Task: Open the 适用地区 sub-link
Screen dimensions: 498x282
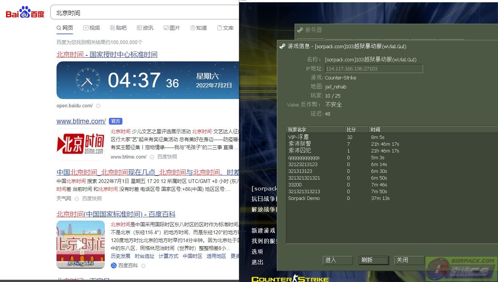Action: click(x=216, y=256)
